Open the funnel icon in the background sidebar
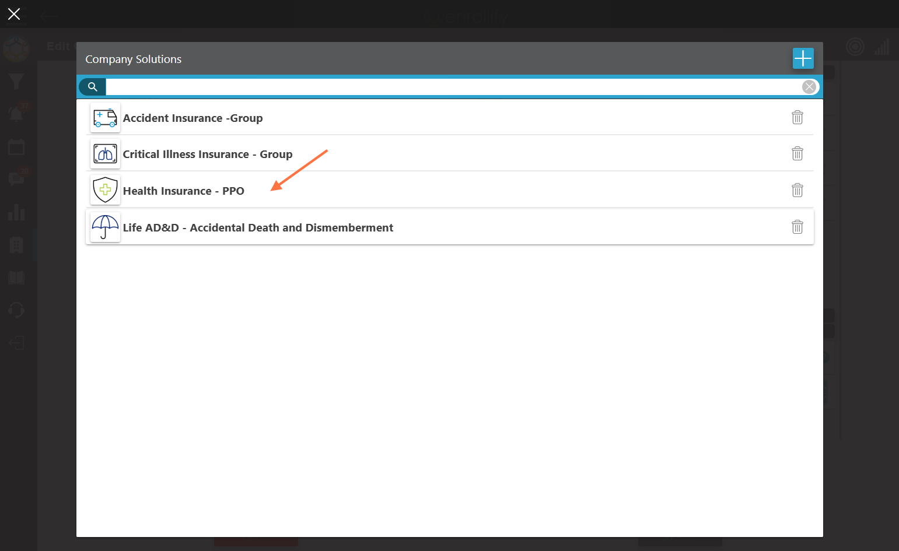Image resolution: width=899 pixels, height=551 pixels. click(x=16, y=81)
